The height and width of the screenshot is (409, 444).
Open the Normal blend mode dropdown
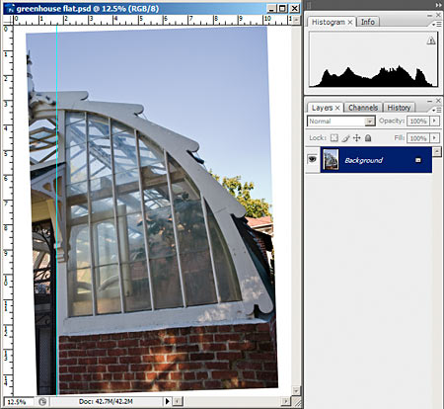click(341, 122)
